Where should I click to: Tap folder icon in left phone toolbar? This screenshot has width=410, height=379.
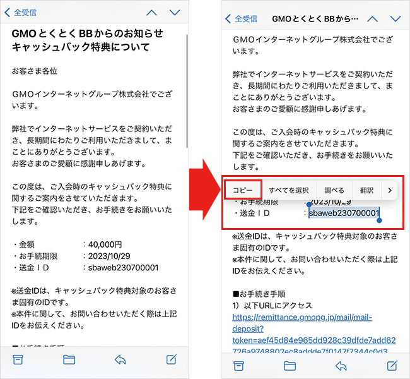(x=69, y=359)
